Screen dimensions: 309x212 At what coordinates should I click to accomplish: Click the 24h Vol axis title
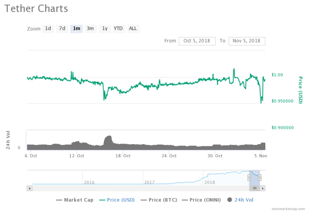click(8, 140)
